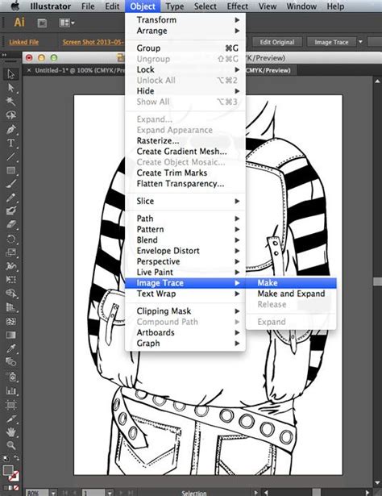
Task: Select the Eraser tool
Action: coord(10,224)
